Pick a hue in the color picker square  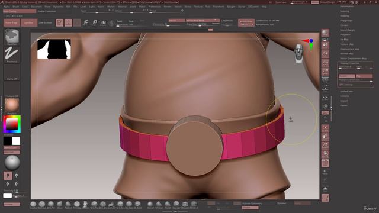12,124
